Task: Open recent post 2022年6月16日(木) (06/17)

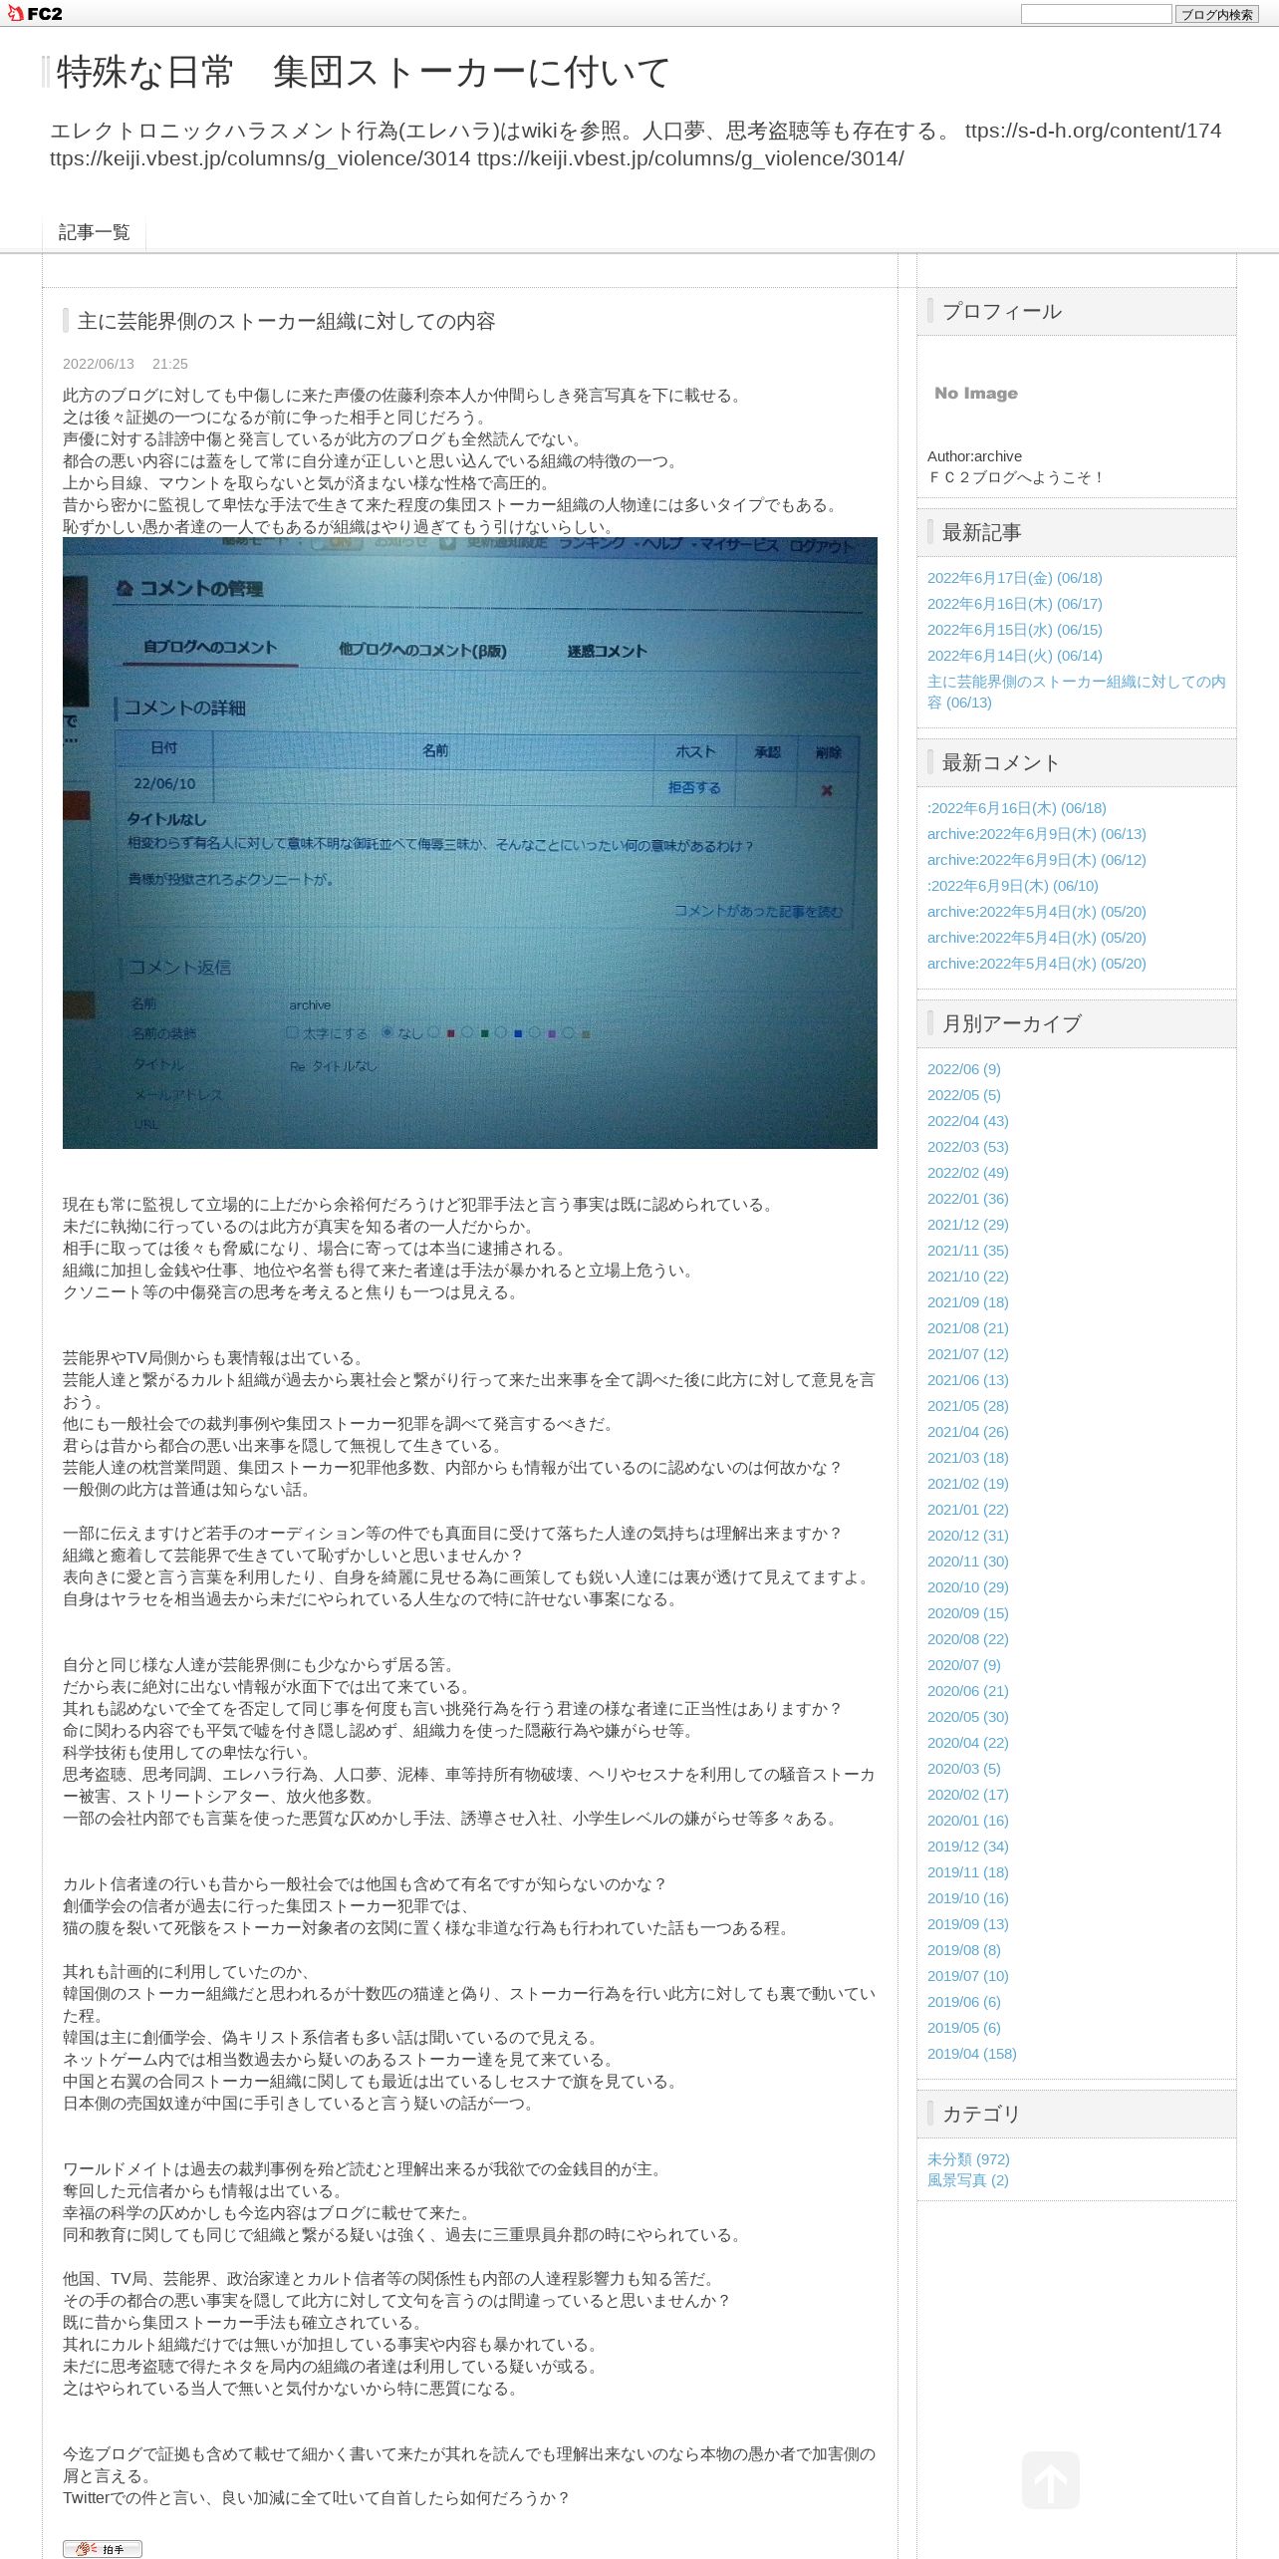Action: 1014,604
